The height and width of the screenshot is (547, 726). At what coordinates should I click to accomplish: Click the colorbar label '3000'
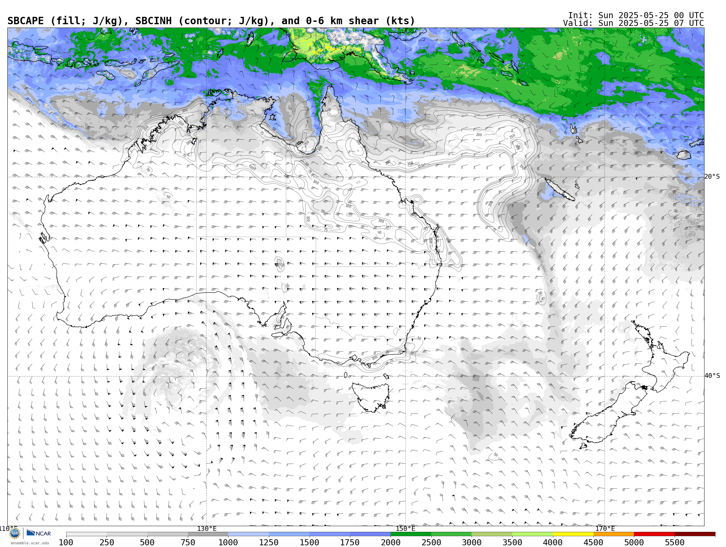(472, 543)
